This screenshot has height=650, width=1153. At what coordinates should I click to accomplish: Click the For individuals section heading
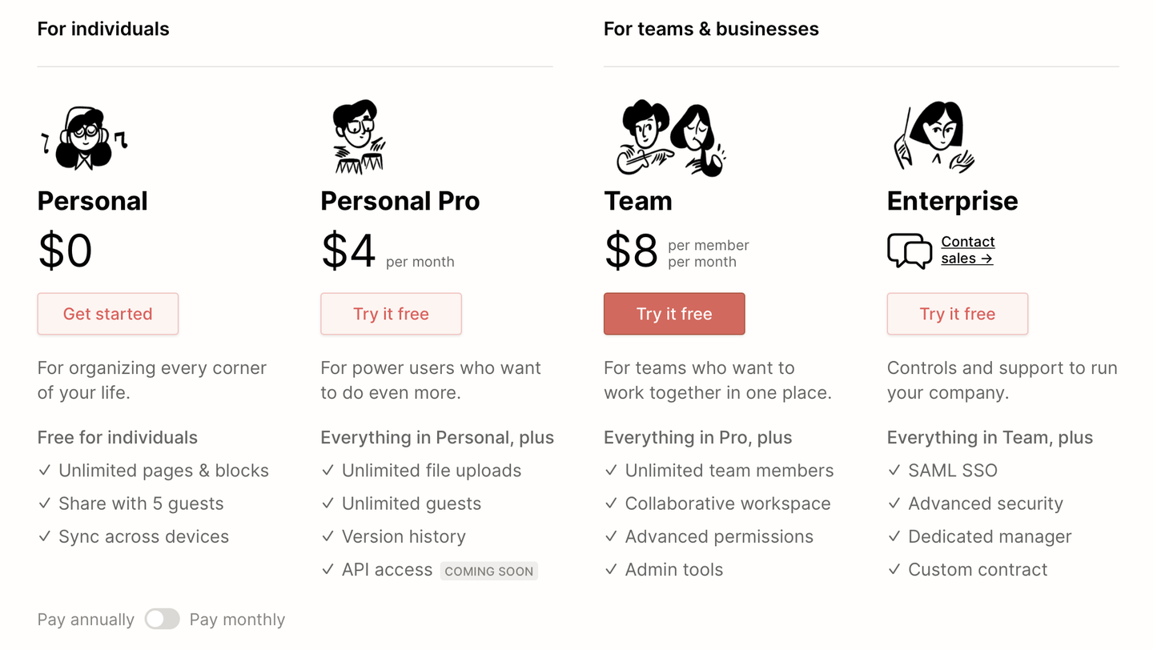coord(103,29)
